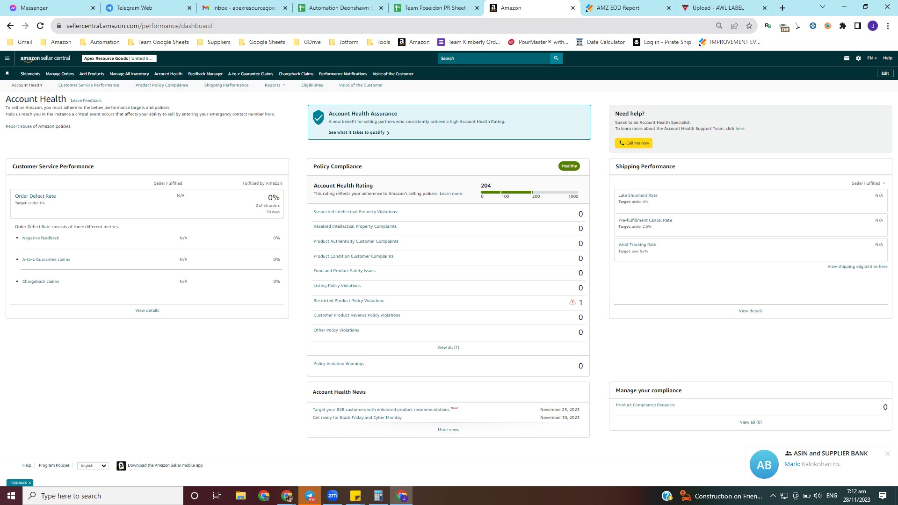Open the settings gear icon

(858, 58)
